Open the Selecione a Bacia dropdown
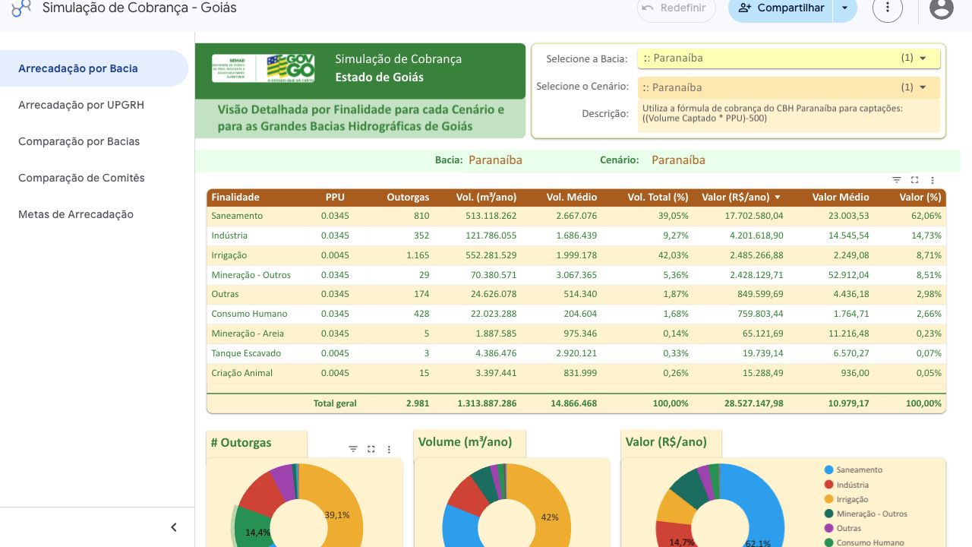This screenshot has width=972, height=547. pos(789,58)
